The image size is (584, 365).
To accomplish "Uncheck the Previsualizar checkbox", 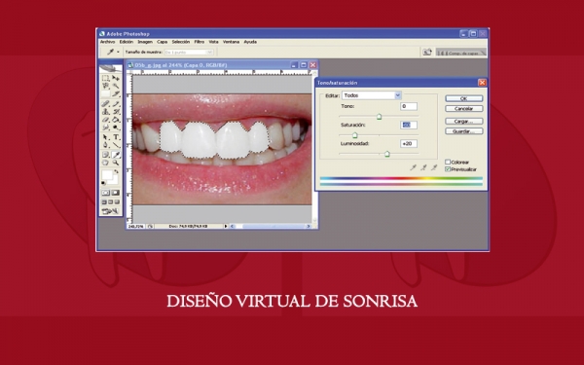I will [x=448, y=169].
